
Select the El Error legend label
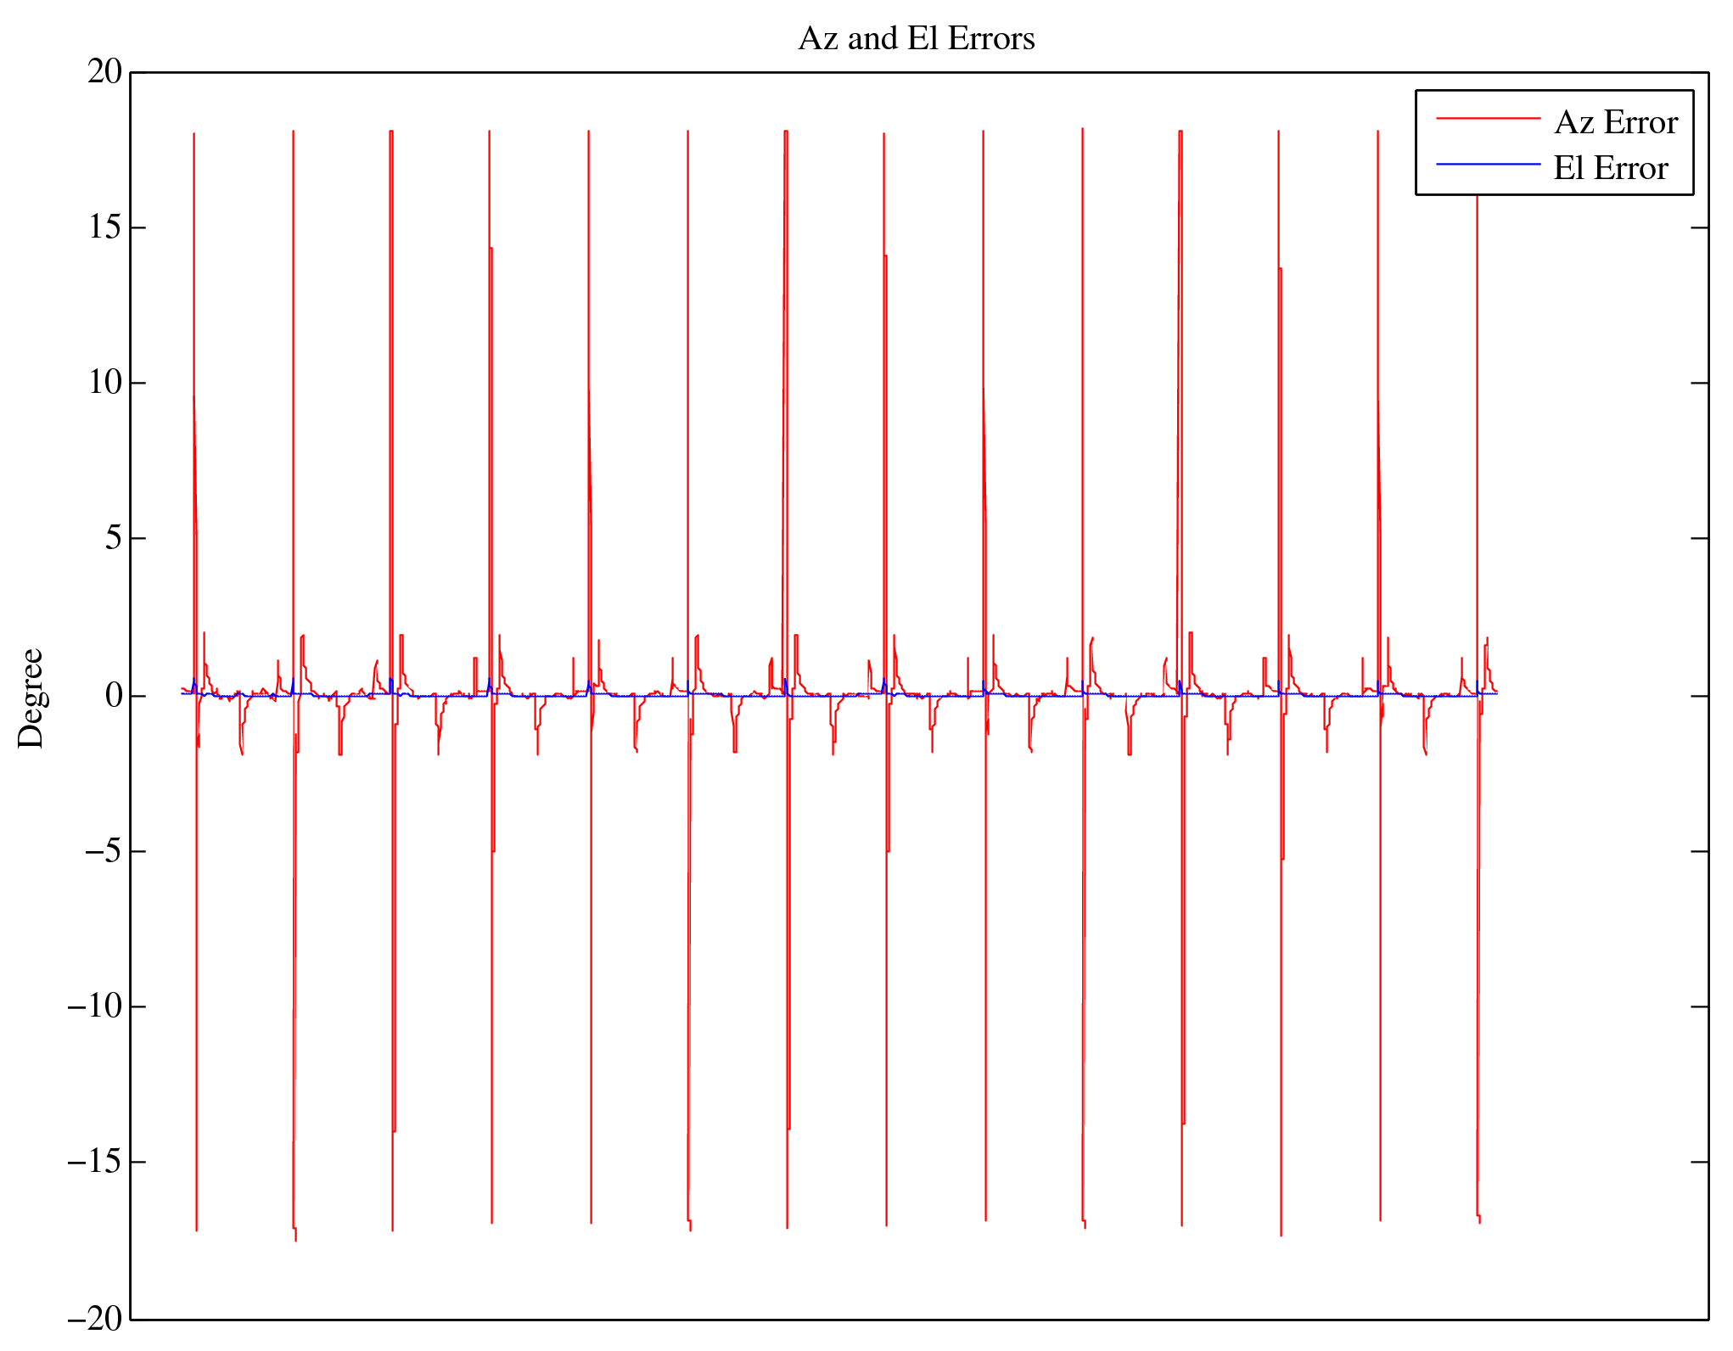[x=1610, y=169]
